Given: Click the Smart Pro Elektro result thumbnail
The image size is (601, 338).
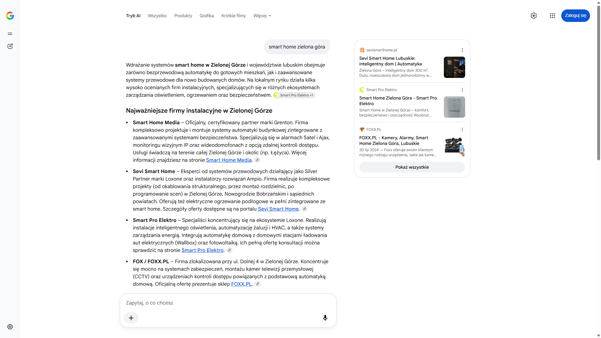Looking at the screenshot, I should [454, 107].
